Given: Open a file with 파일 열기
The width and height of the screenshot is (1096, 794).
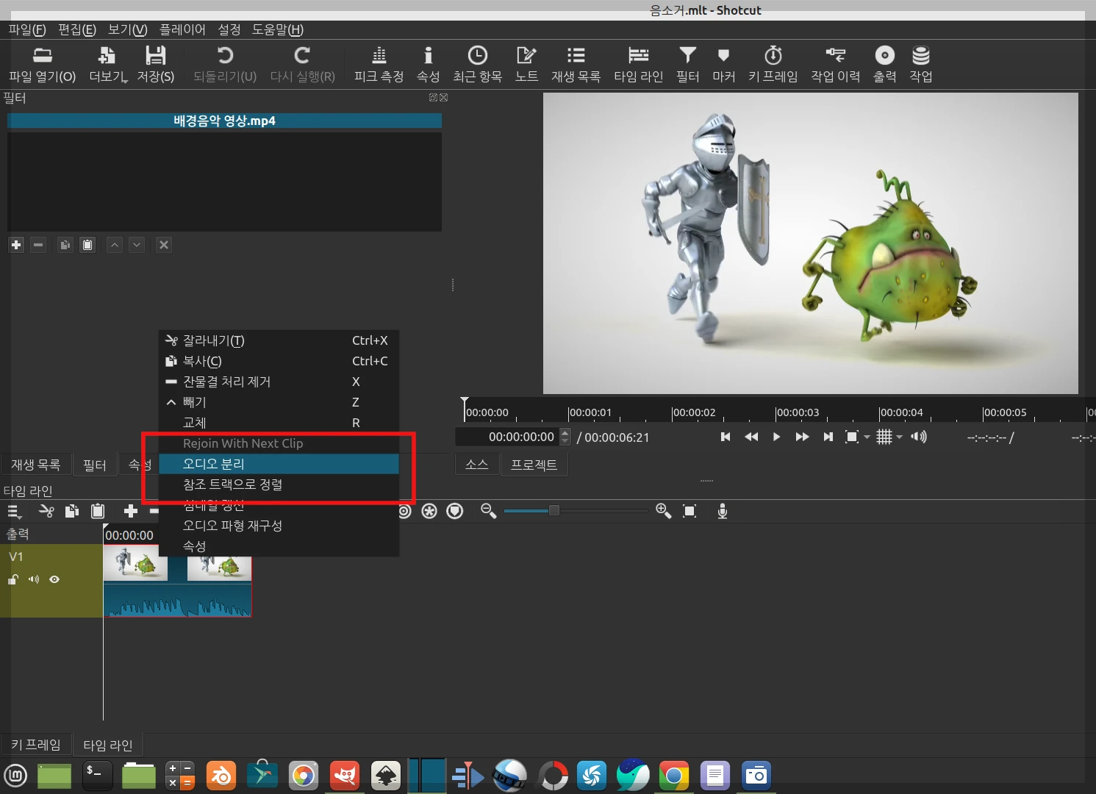Looking at the screenshot, I should 43,65.
